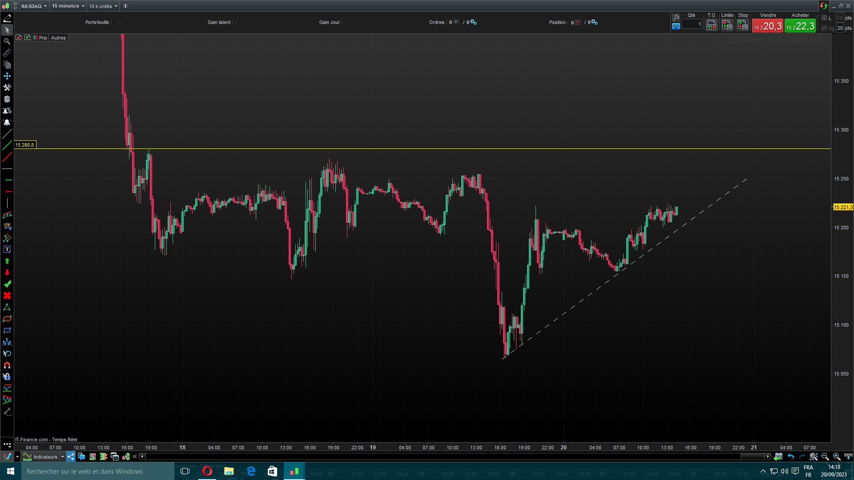Place a Limite order

click(727, 25)
